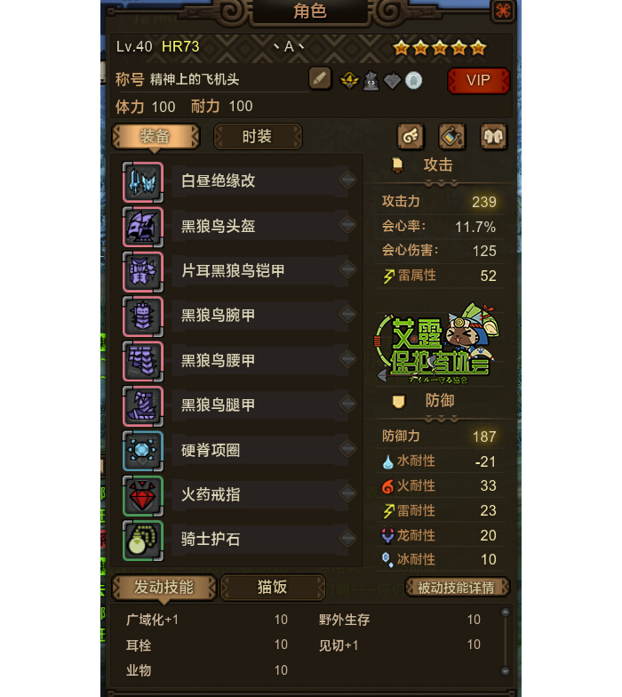Viewport: 622px width, 697px height.
Task: Expand the 黑狼鸟腿甲 diamond slot
Action: [347, 404]
